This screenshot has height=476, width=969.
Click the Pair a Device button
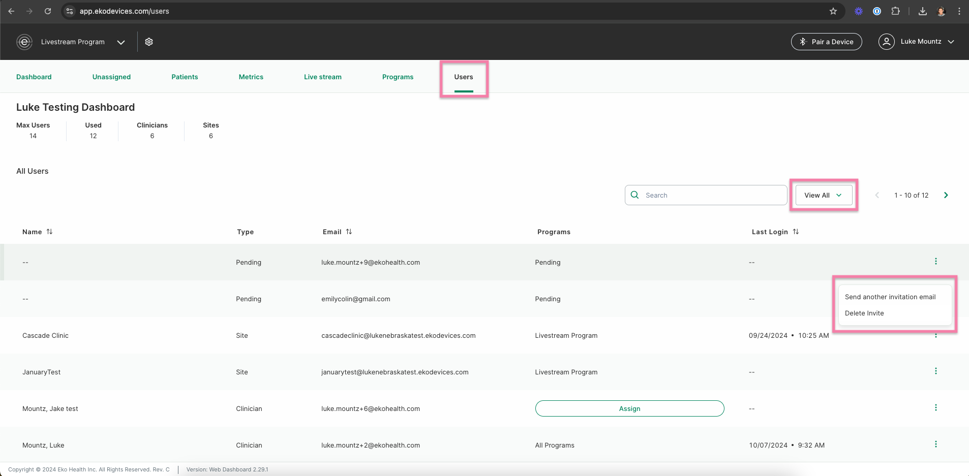click(x=826, y=42)
